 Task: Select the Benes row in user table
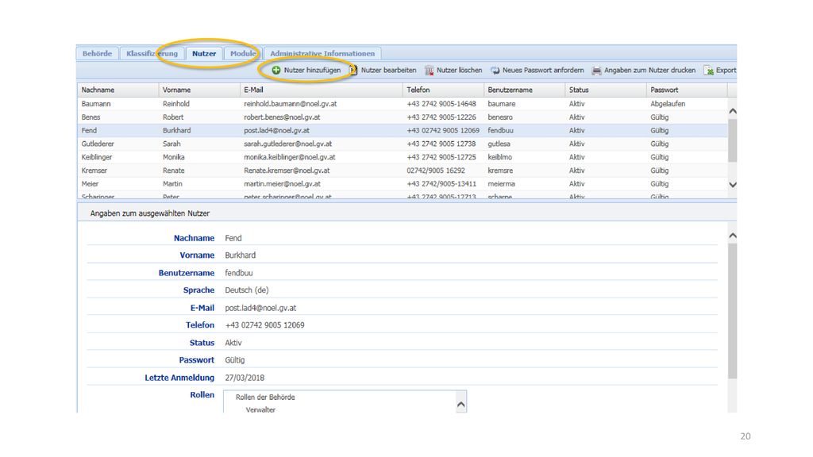click(x=403, y=117)
